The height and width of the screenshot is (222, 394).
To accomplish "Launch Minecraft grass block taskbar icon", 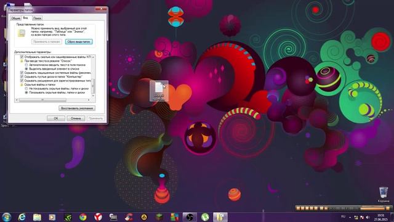I will [159, 217].
